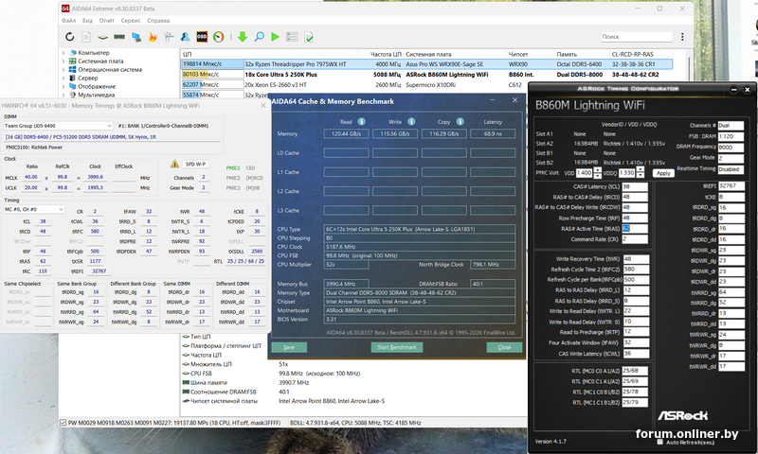Viewport: 758px width, 454px height.
Task: Click the Start Benchmark button
Action: [x=397, y=347]
